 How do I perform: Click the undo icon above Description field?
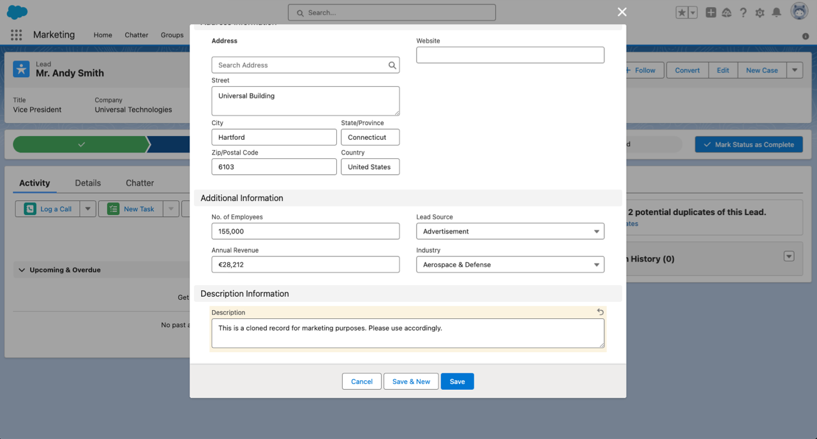coord(600,312)
